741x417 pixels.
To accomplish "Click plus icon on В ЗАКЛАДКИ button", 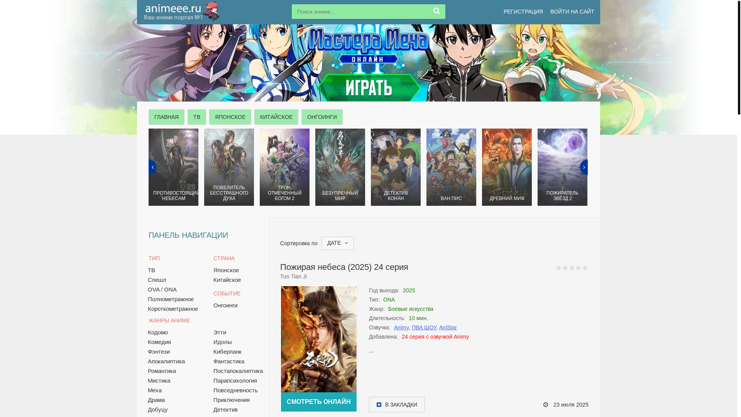I will click(379, 405).
